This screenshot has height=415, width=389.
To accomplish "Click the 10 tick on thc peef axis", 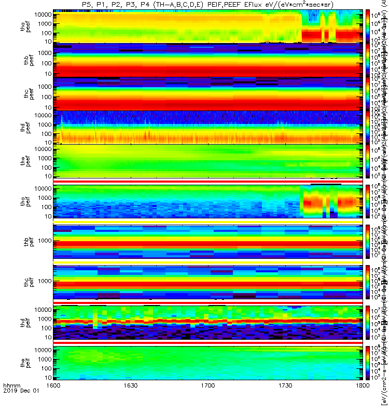I will click(x=48, y=107).
